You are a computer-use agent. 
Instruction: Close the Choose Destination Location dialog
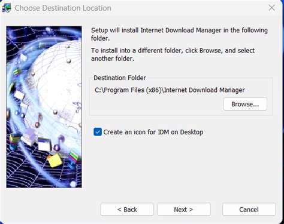click(x=271, y=8)
